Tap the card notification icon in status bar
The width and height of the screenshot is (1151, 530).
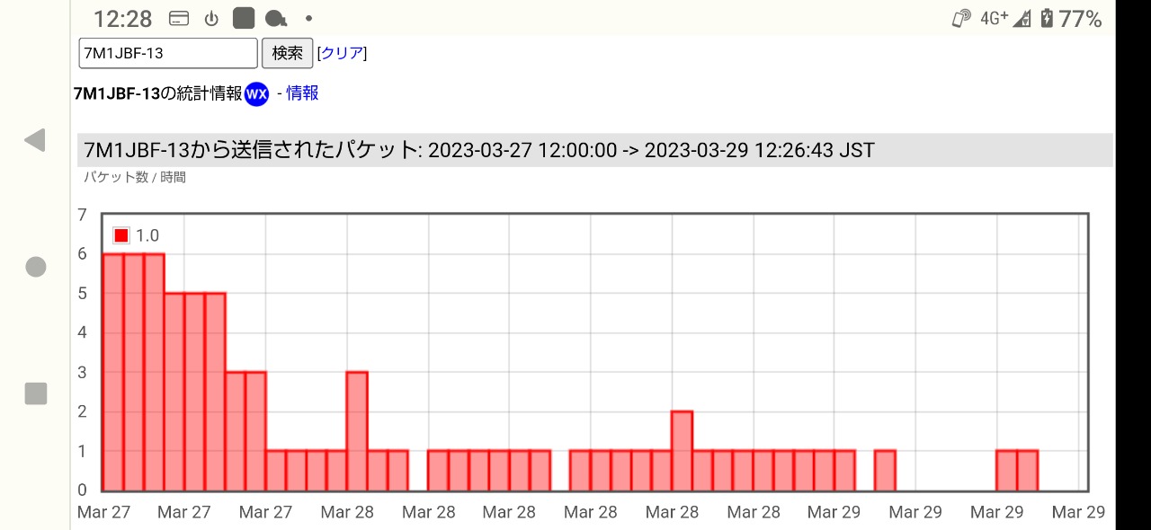179,19
